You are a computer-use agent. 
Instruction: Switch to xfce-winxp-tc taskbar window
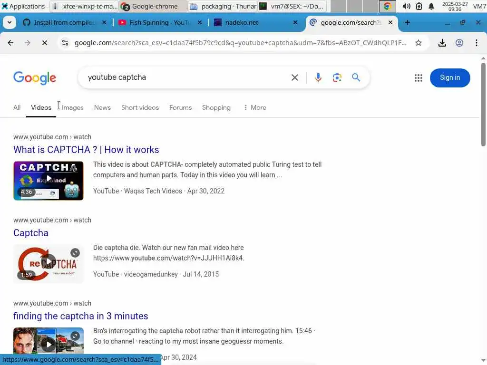84,6
